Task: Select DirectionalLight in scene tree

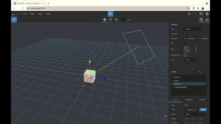Action: pyautogui.click(x=181, y=87)
